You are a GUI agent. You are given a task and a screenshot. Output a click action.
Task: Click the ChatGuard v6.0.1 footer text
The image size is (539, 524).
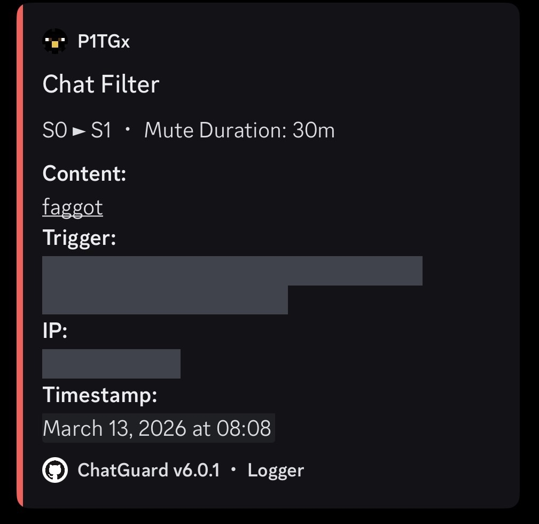pos(149,470)
